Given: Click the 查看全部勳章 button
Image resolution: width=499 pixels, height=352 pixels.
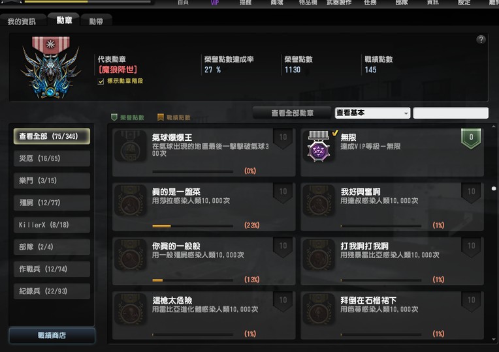Looking at the screenshot, I should [x=292, y=113].
